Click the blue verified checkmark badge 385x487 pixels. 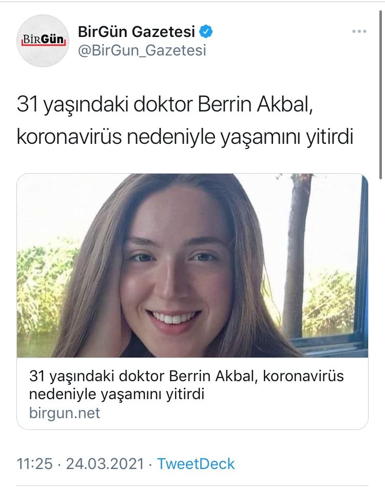click(206, 31)
